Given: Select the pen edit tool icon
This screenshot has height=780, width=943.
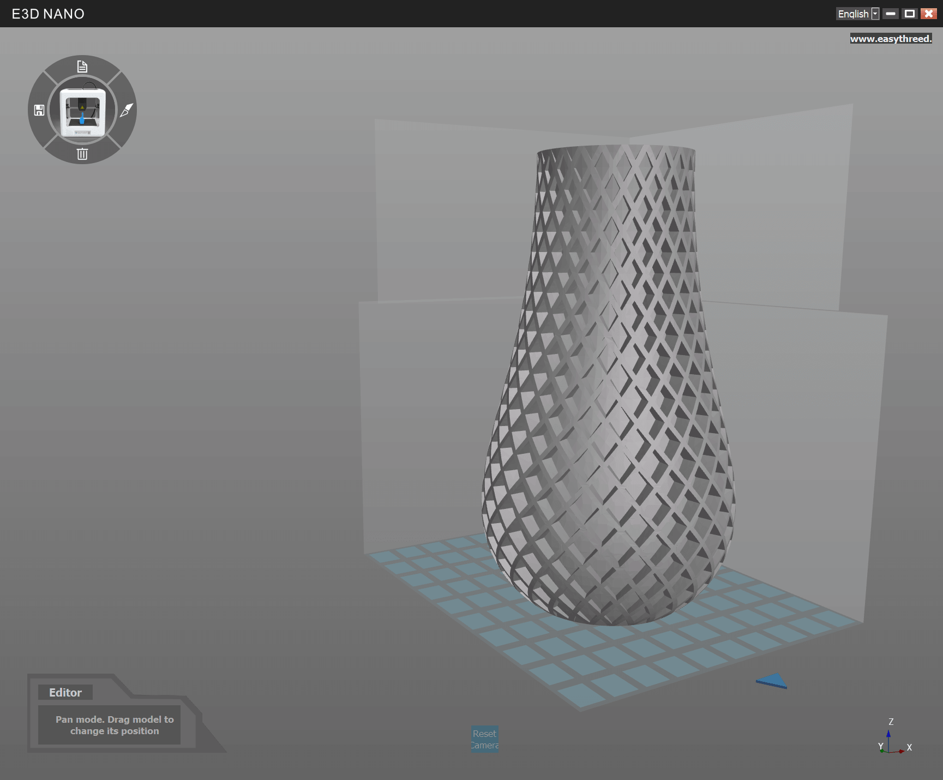Looking at the screenshot, I should pos(126,110).
